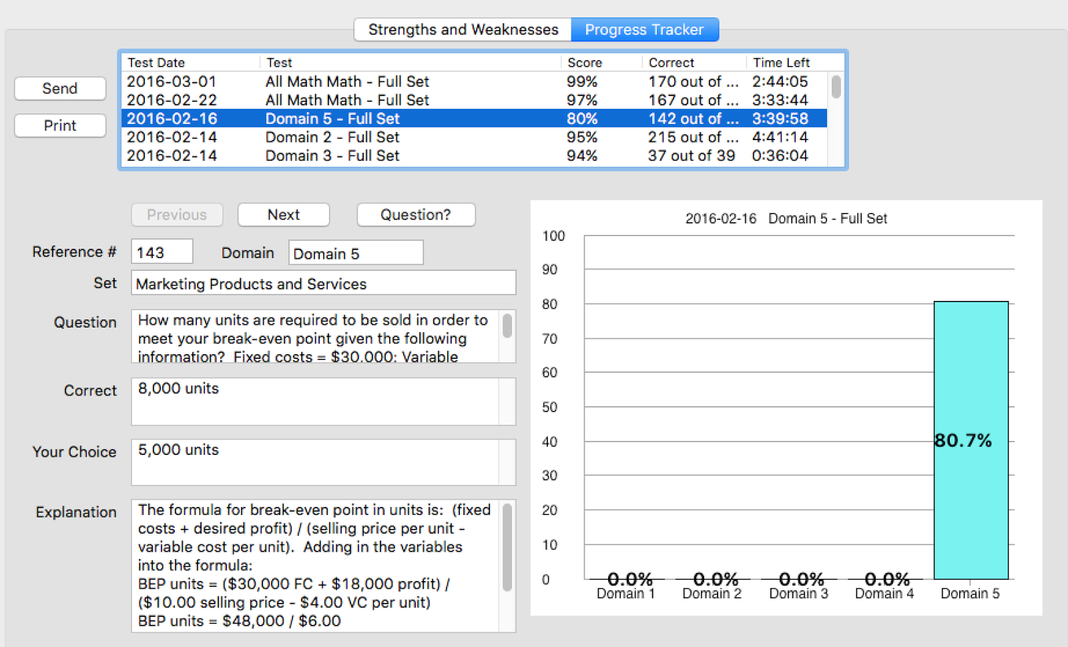This screenshot has width=1068, height=647.
Task: Click inside the Question text box
Action: pos(314,337)
